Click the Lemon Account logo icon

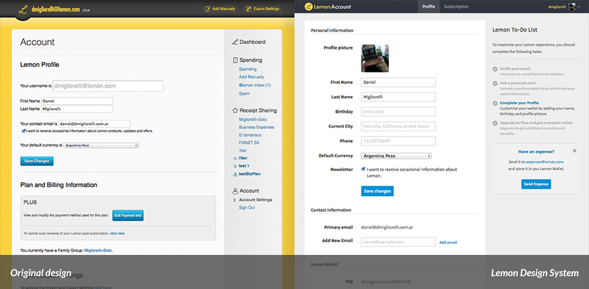[x=308, y=7]
